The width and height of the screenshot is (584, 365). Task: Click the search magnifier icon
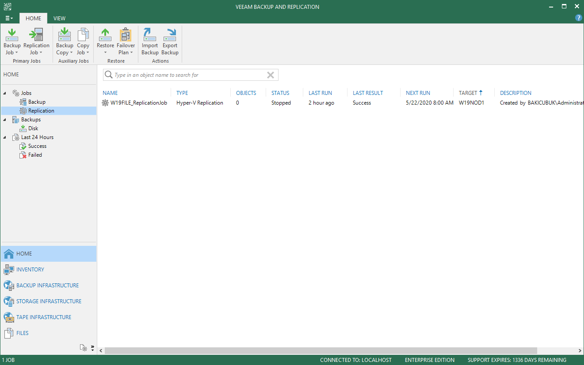point(108,75)
